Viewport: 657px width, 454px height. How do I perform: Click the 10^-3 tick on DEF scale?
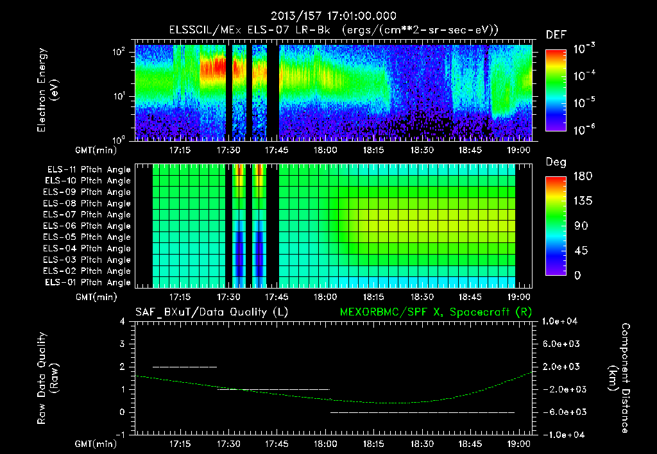pyautogui.click(x=584, y=49)
